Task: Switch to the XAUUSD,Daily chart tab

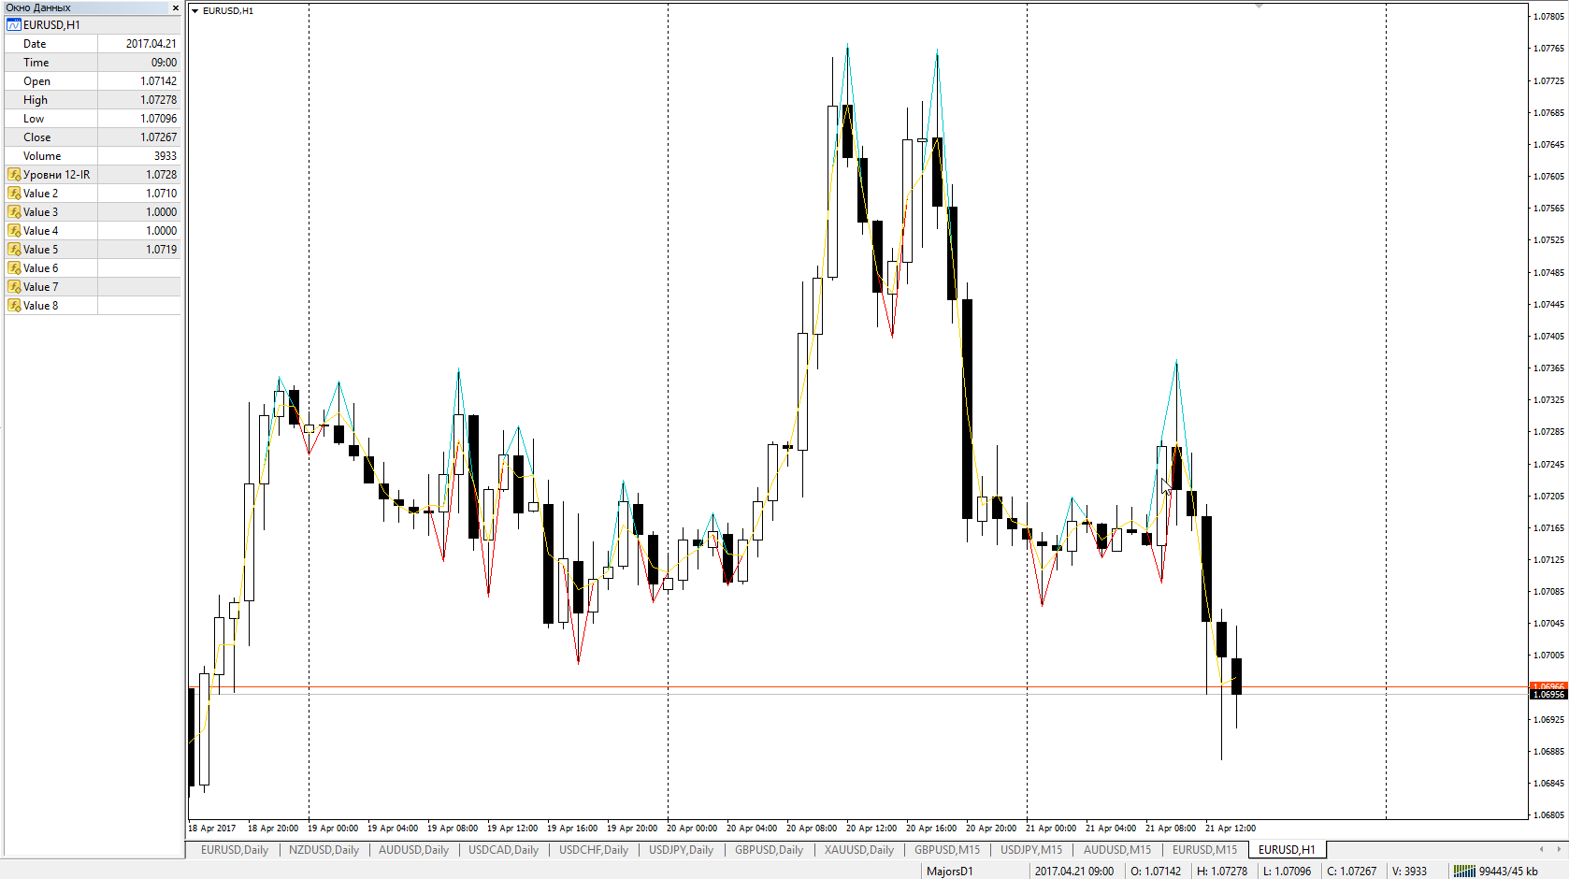Action: point(859,850)
